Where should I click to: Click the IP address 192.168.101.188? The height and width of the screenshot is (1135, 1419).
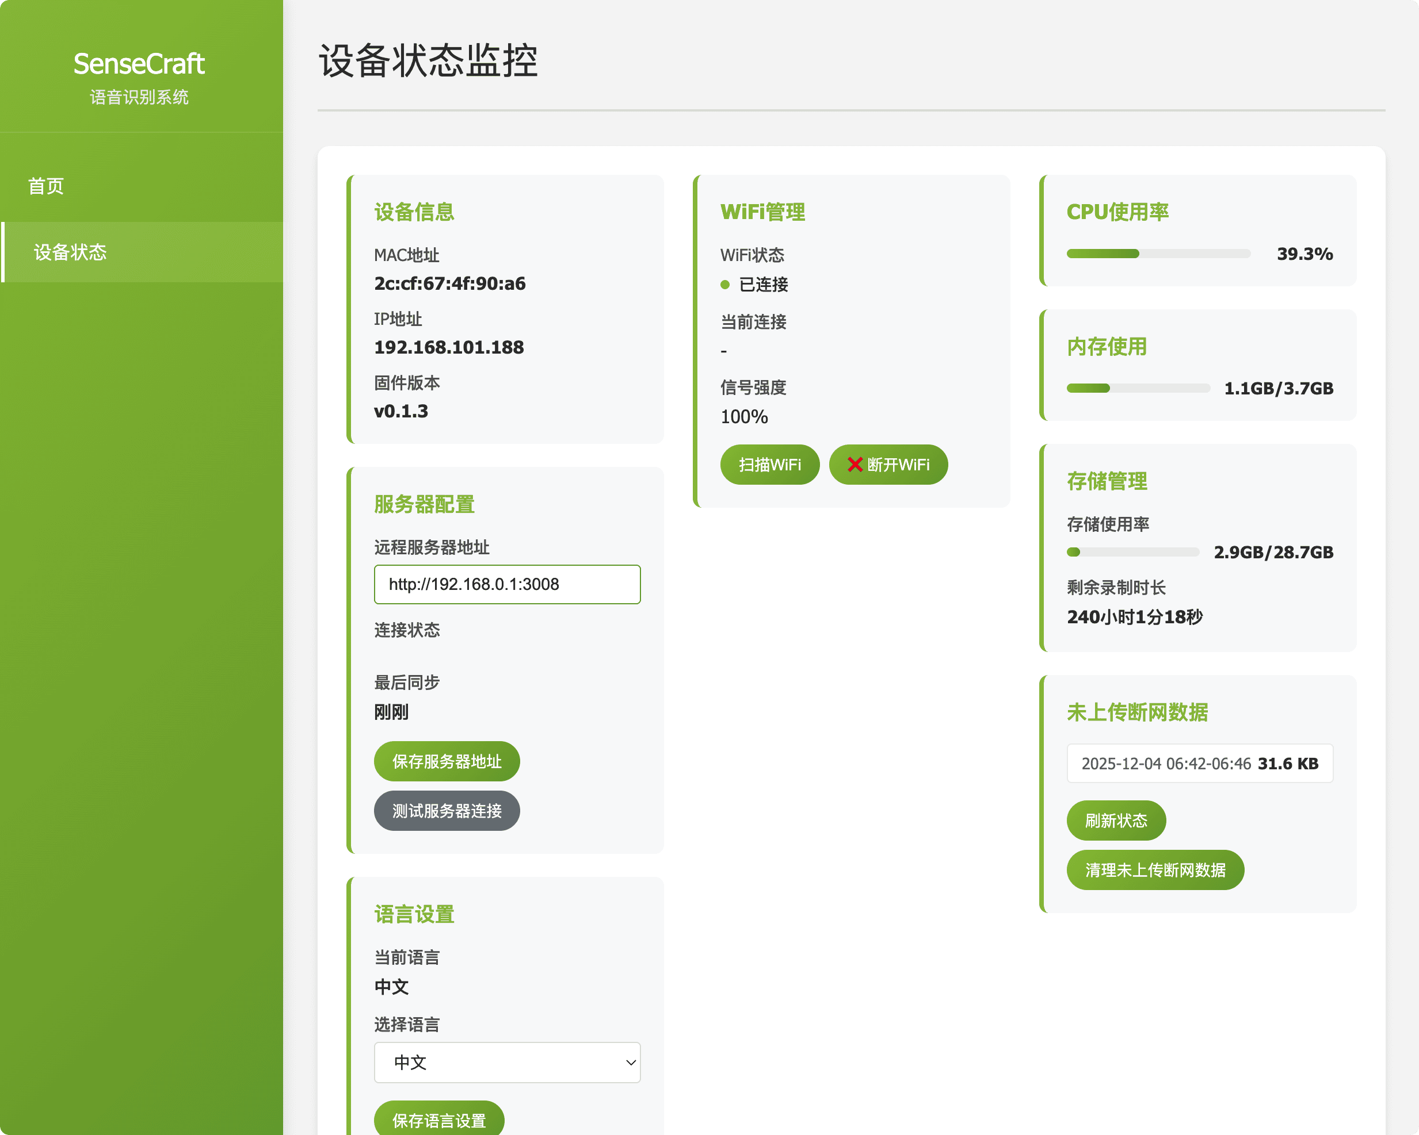click(449, 347)
